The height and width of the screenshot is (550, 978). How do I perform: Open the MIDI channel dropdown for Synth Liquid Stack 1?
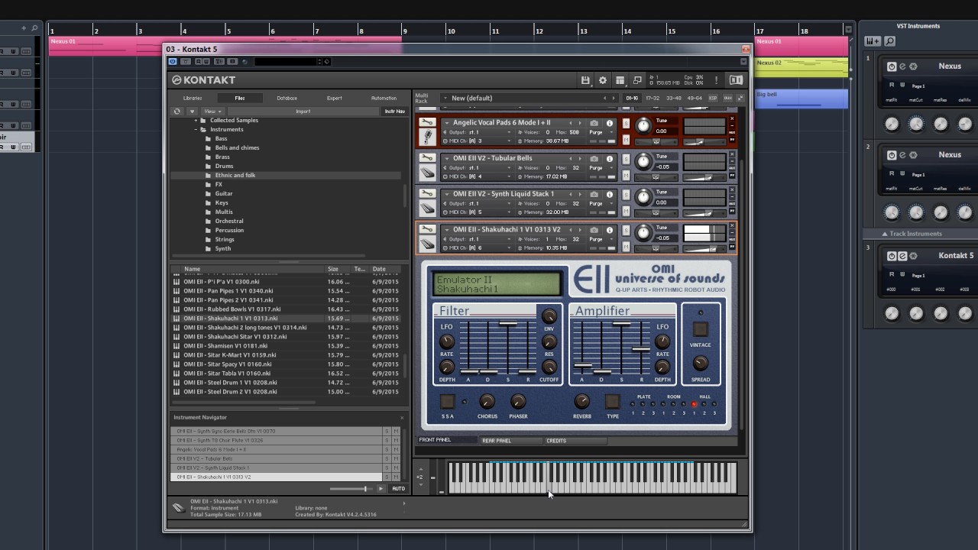pos(477,212)
